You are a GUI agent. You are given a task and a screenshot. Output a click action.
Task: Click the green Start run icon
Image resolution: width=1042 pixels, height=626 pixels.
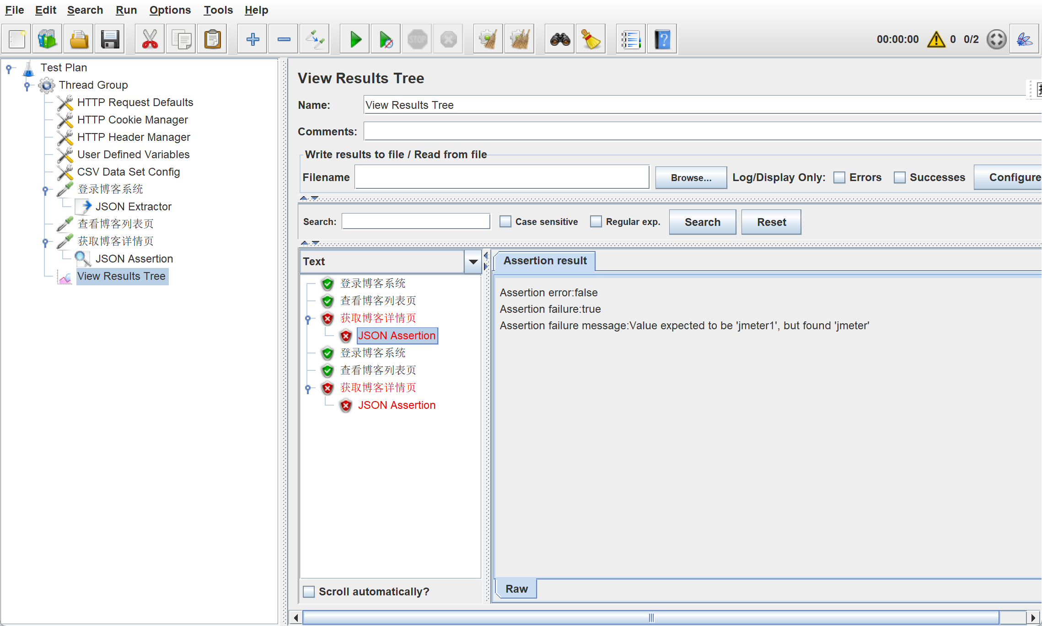[x=355, y=39]
